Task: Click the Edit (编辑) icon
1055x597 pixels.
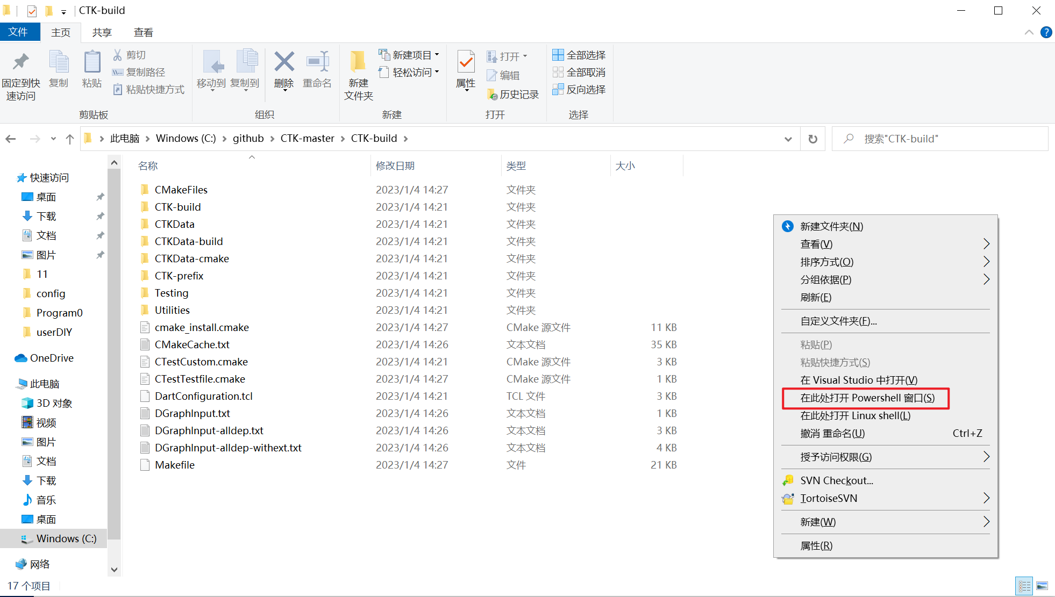Action: (491, 75)
